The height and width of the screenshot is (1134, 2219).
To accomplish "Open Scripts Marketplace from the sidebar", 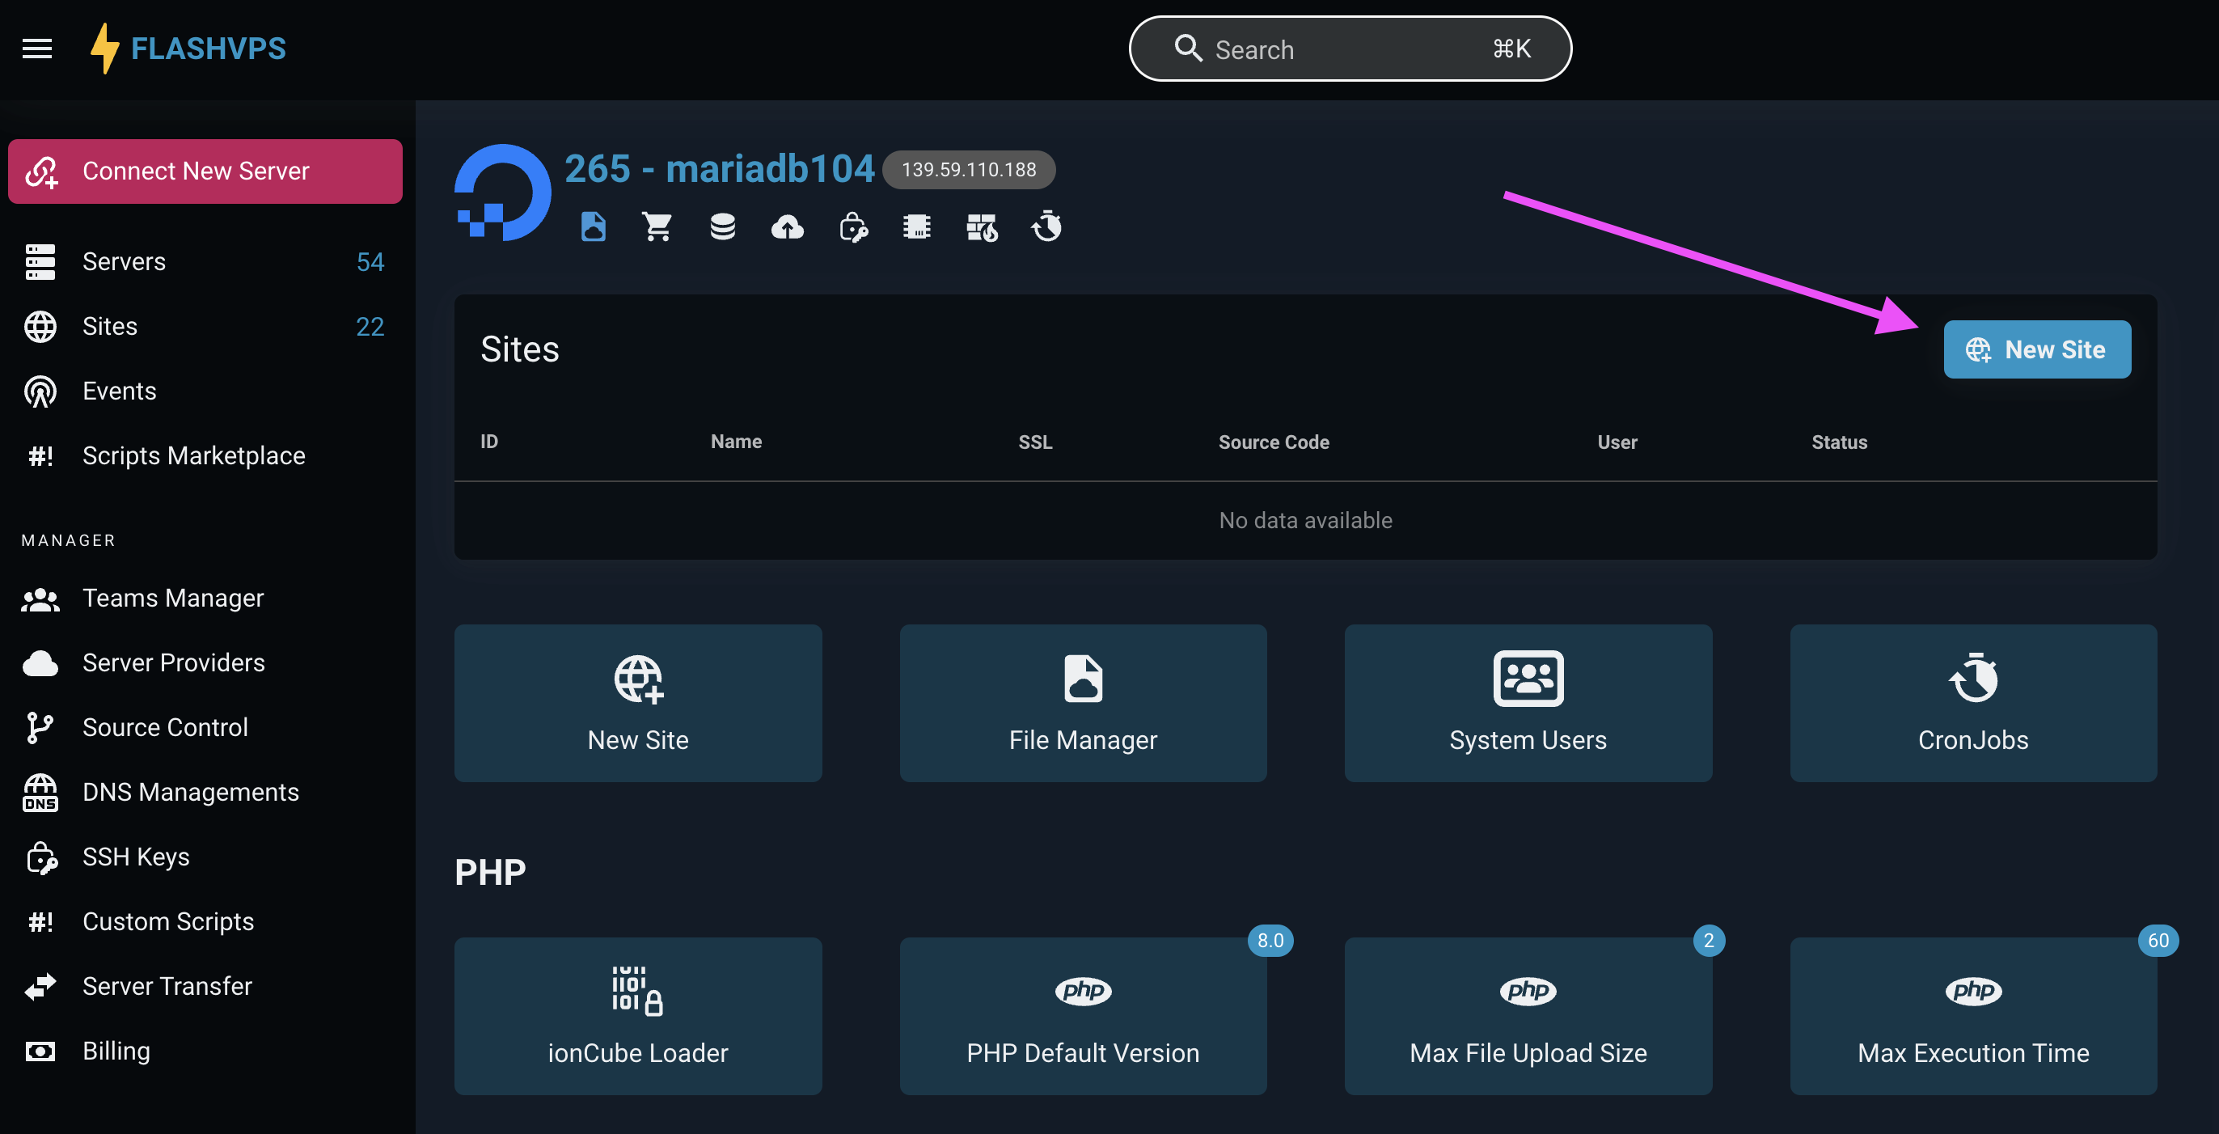I will [x=193, y=455].
